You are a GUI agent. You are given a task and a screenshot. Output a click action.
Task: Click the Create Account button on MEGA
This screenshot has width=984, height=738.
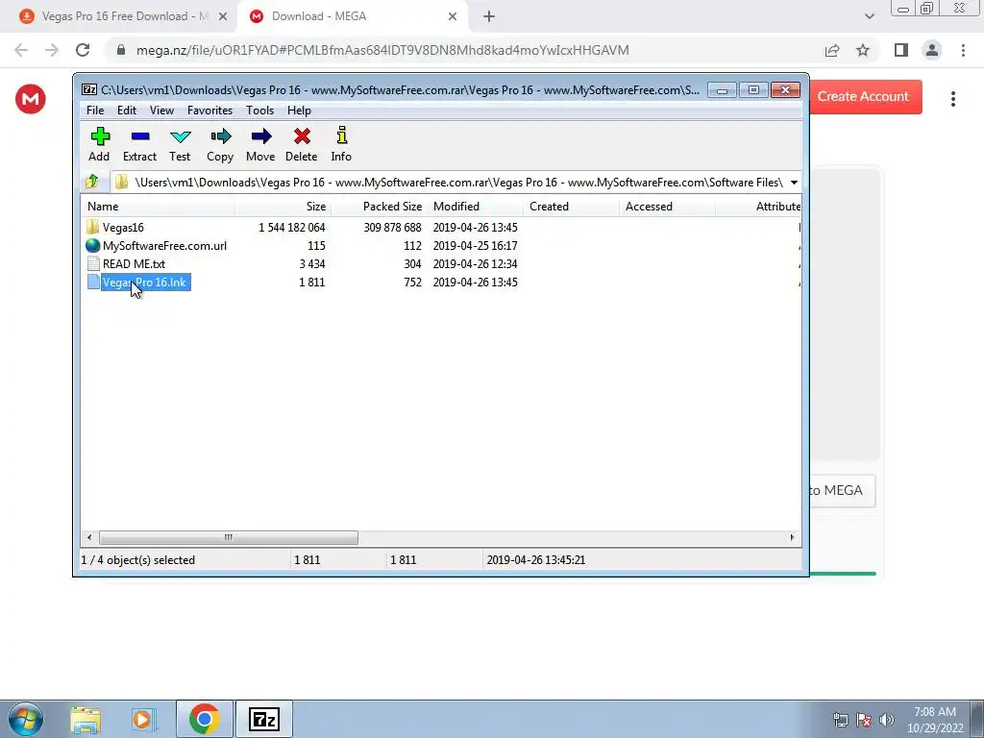coord(866,97)
